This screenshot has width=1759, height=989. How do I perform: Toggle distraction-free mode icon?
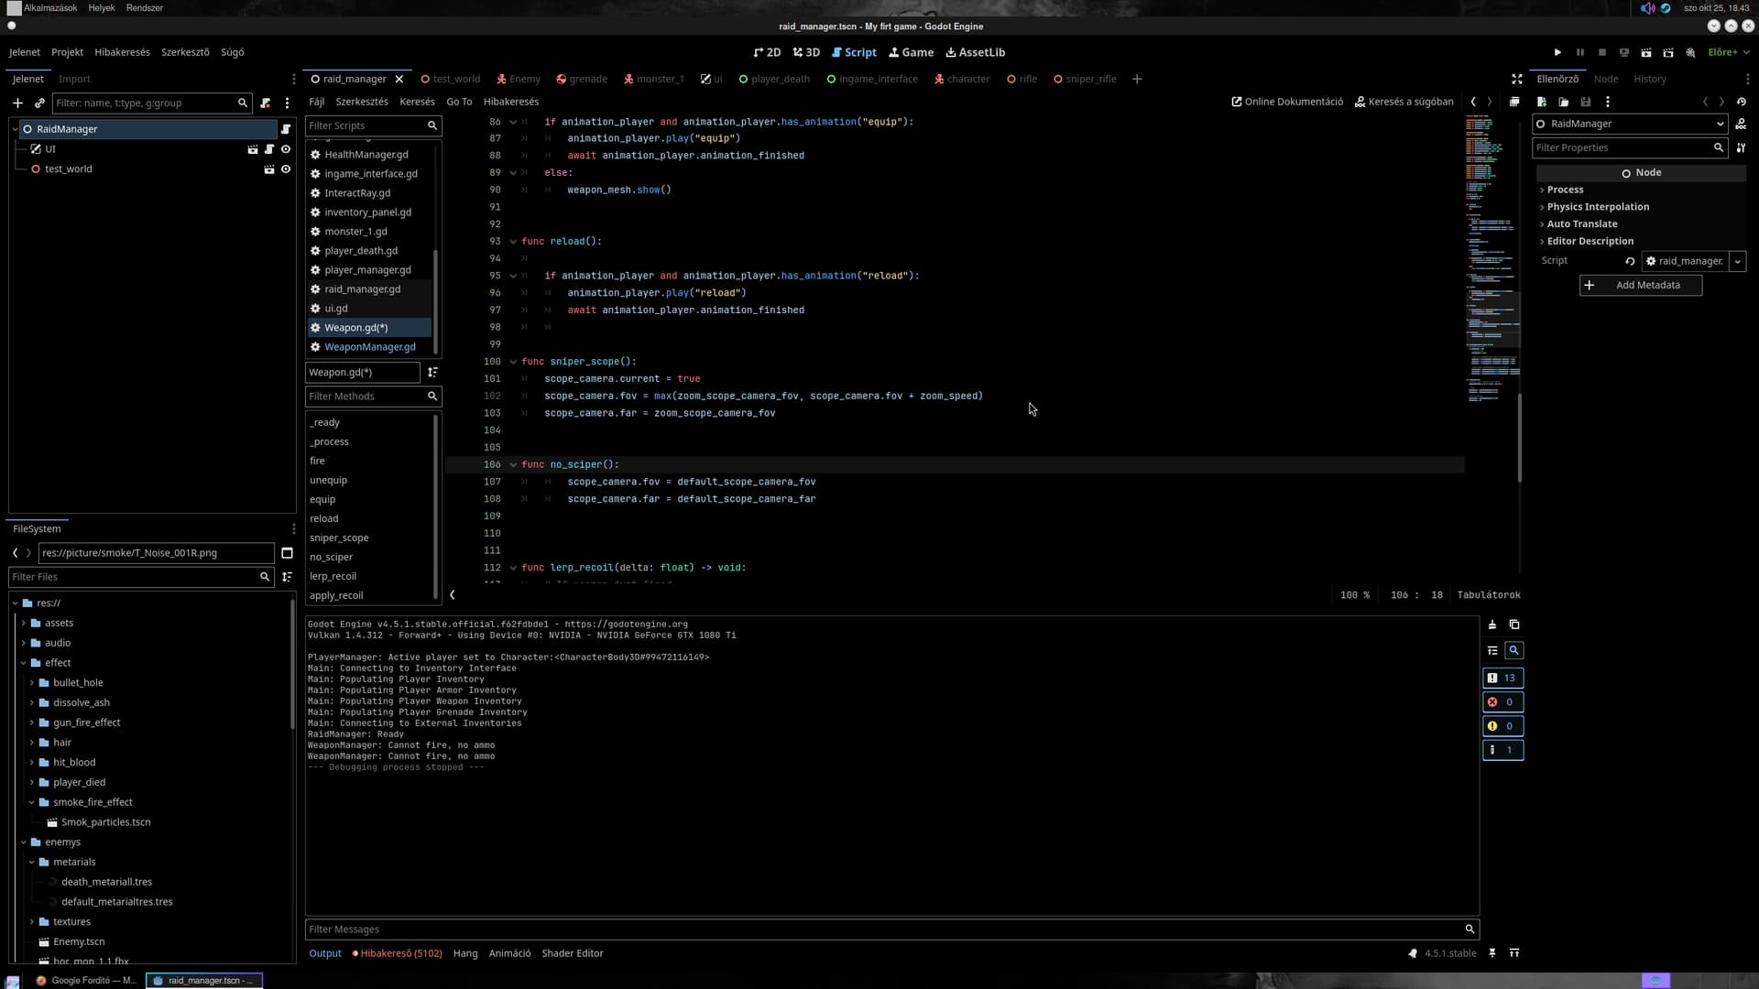coord(1516,79)
